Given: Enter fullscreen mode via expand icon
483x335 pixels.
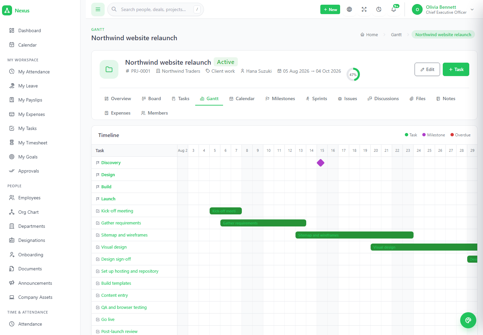Looking at the screenshot, I should 364,9.
